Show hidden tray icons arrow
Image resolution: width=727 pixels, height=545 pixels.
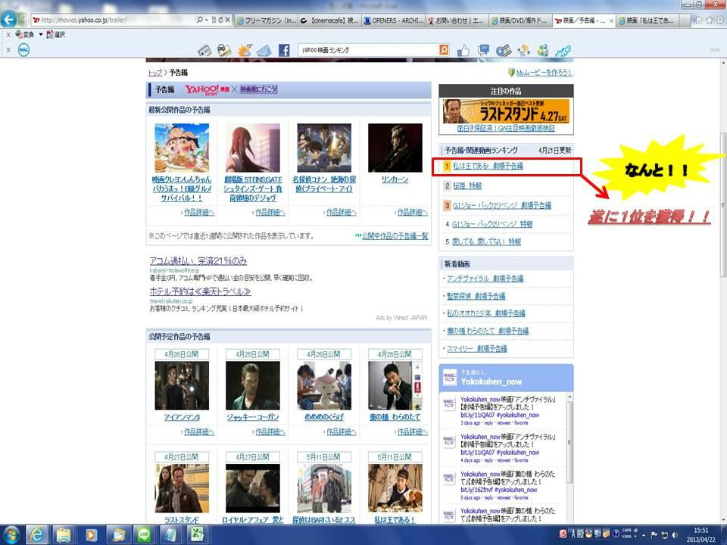point(644,535)
